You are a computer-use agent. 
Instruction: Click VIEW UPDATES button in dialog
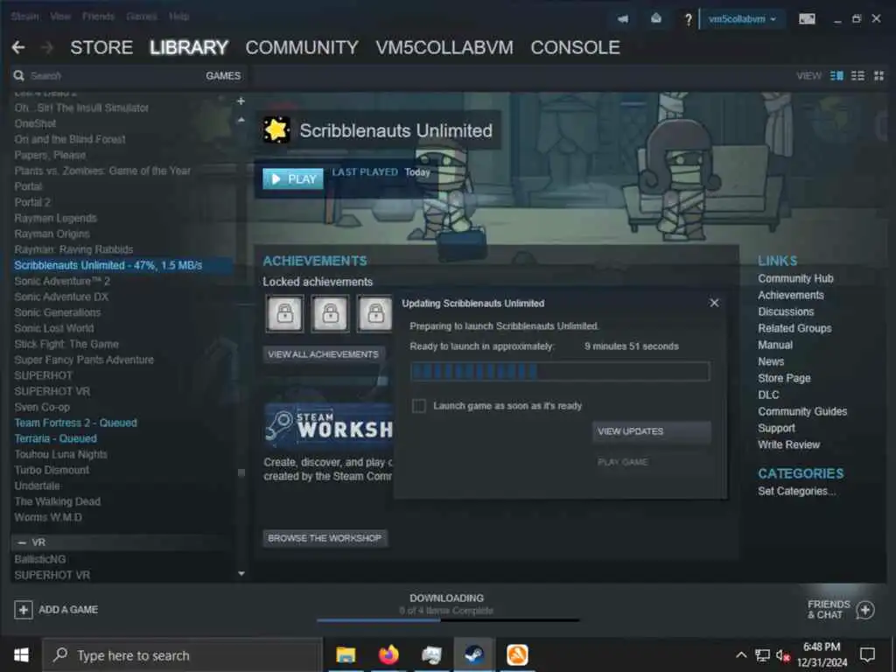pyautogui.click(x=651, y=431)
